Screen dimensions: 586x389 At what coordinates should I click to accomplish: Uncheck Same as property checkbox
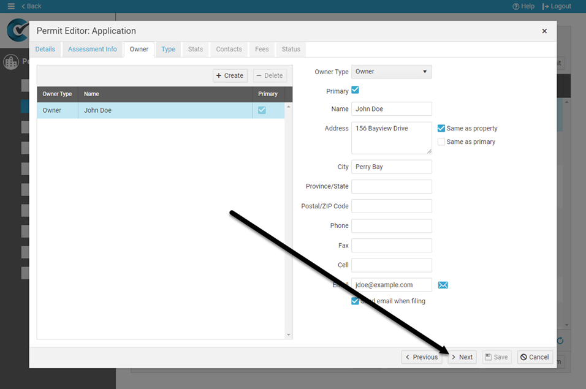(441, 129)
